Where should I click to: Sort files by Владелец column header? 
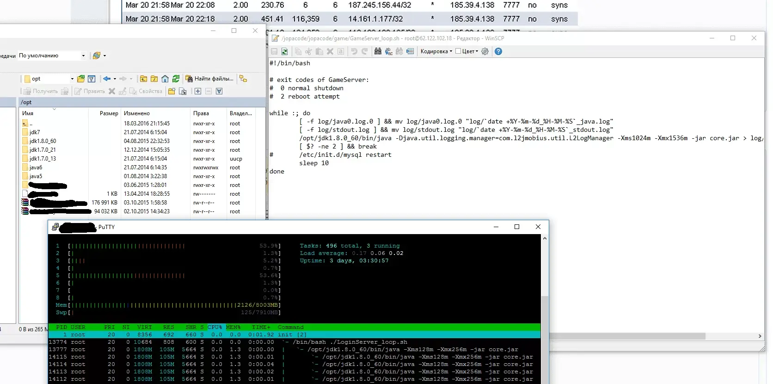tap(241, 113)
